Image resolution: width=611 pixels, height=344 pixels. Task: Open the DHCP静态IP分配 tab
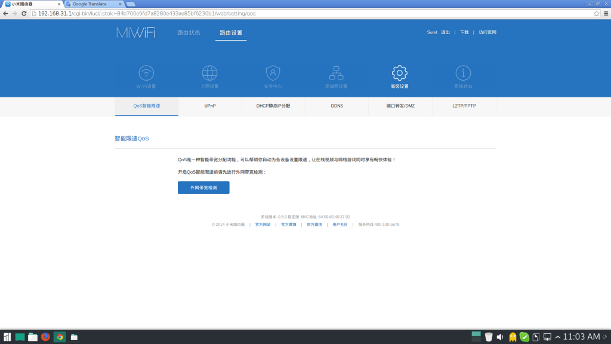273,106
